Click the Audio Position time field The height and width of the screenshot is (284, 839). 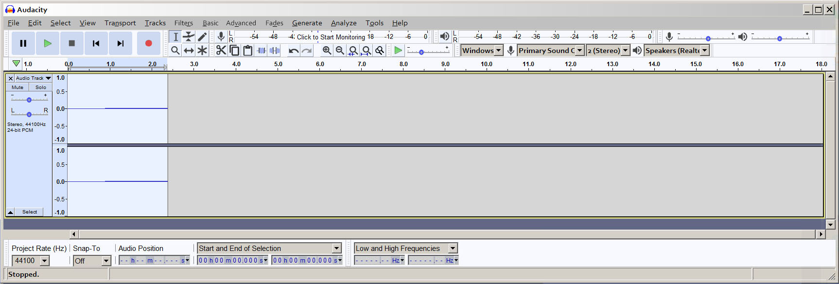click(x=154, y=261)
